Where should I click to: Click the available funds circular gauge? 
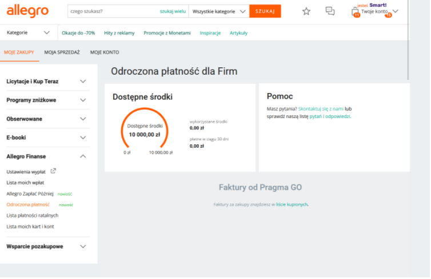(145, 129)
